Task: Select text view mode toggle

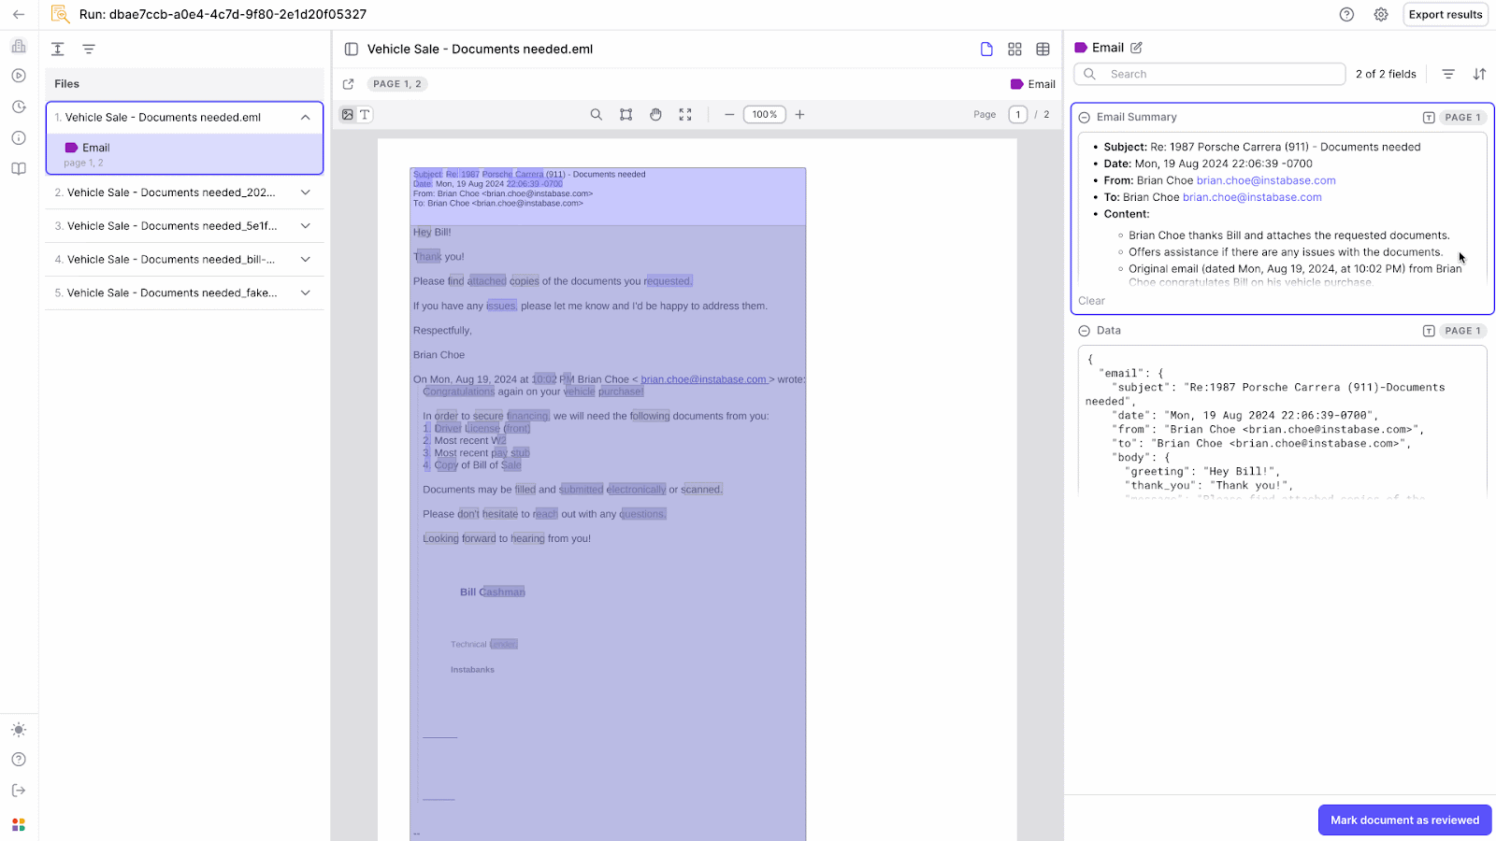Action: click(365, 115)
